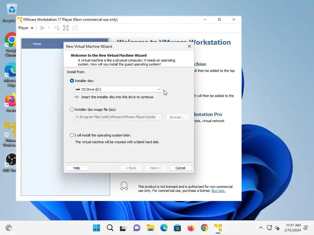Open Task View from the taskbar
Screen dimensions: 314x235
(x=123, y=228)
